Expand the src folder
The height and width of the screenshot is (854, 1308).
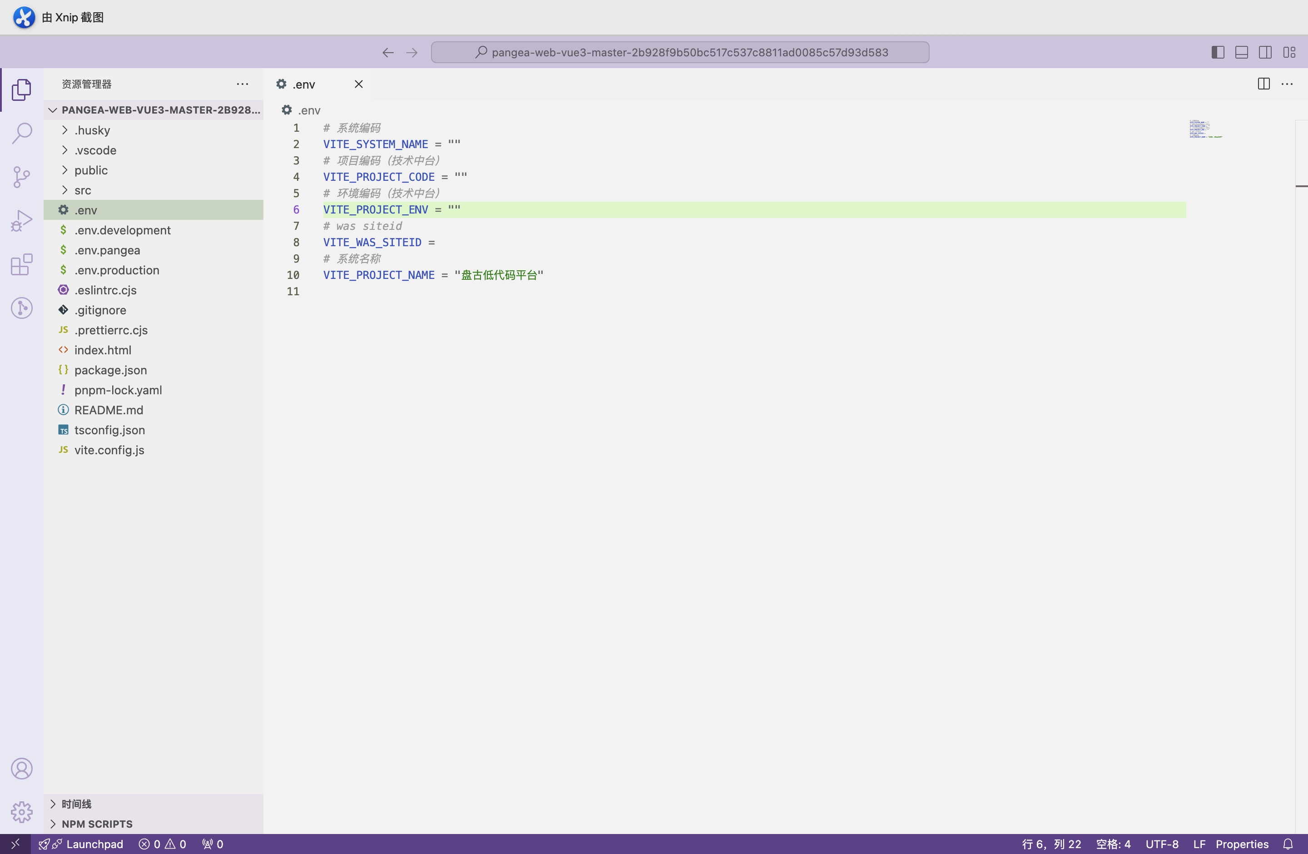click(x=154, y=190)
